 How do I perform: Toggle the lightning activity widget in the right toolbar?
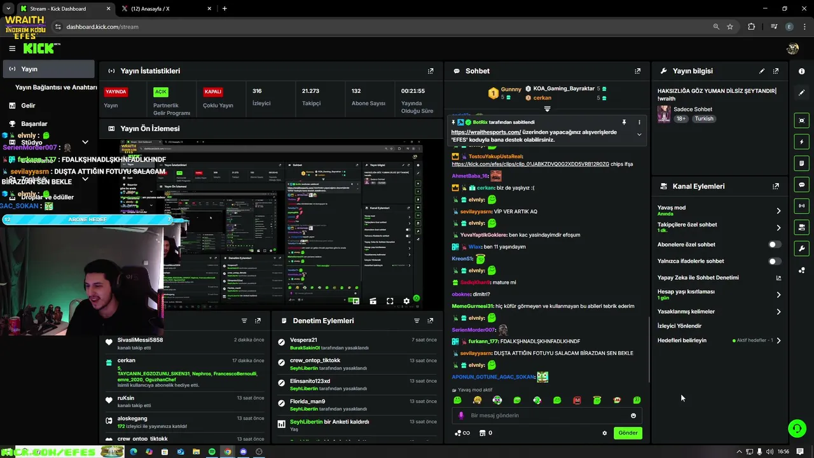tap(802, 142)
